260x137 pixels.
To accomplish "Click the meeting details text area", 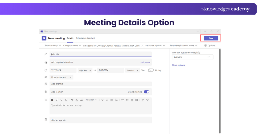I will 101,108.
